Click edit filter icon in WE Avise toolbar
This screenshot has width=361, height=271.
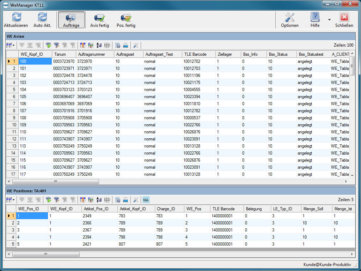pyautogui.click(x=56, y=46)
